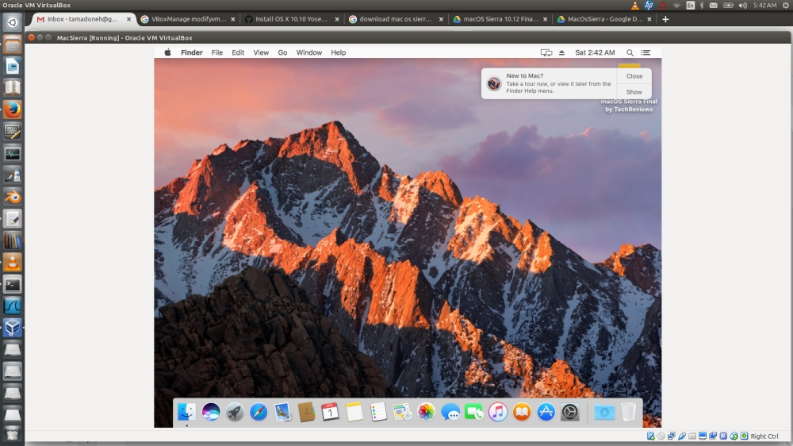The height and width of the screenshot is (446, 793).
Task: Open Files manager in Ubuntu launcher
Action: 12,44
